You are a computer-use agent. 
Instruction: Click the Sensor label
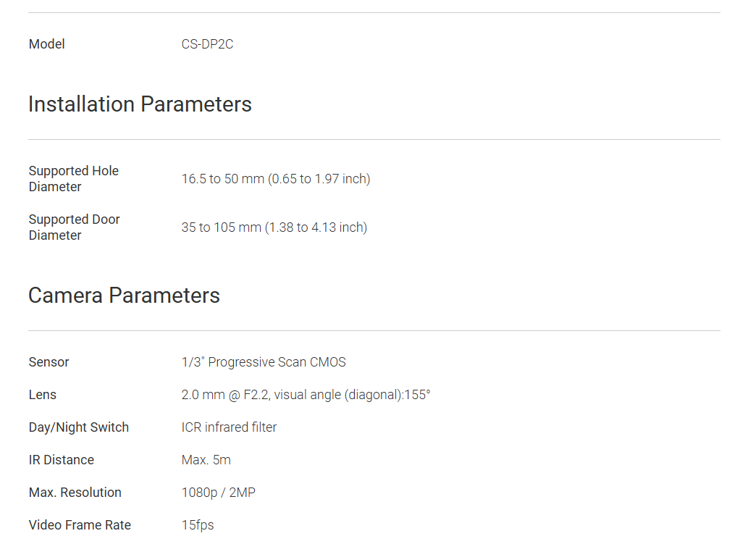point(49,362)
